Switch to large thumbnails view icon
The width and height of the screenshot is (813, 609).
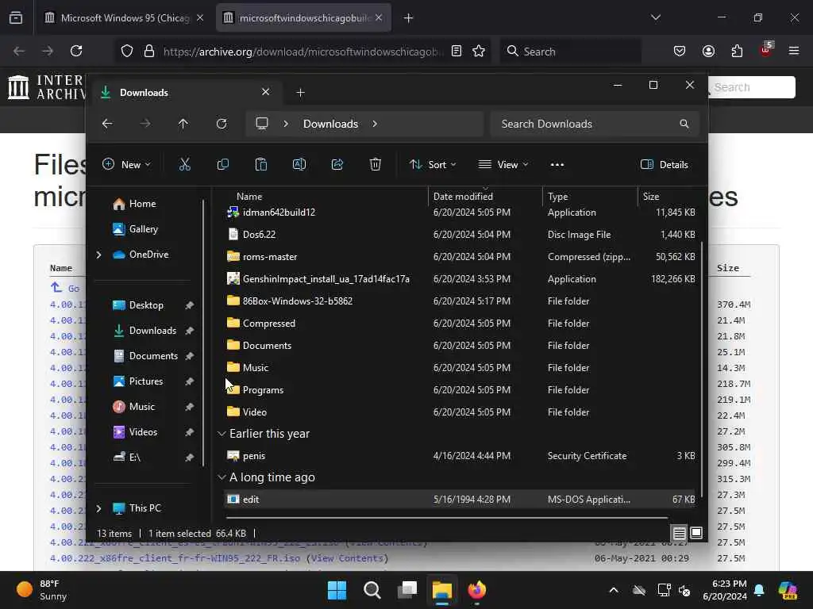tap(696, 533)
